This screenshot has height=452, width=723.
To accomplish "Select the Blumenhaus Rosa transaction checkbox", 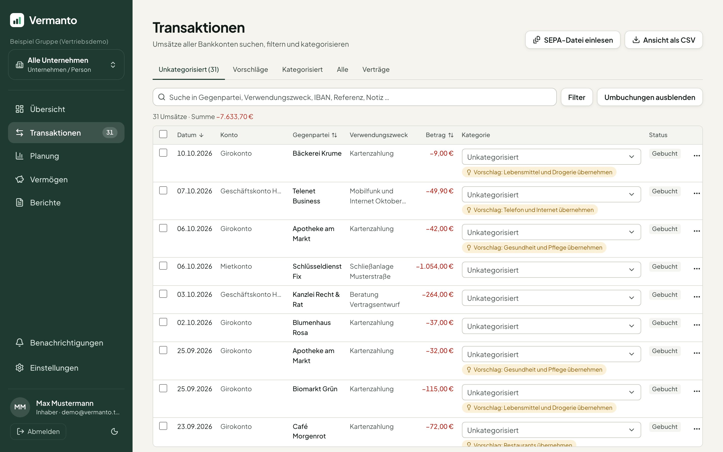I will [x=163, y=322].
